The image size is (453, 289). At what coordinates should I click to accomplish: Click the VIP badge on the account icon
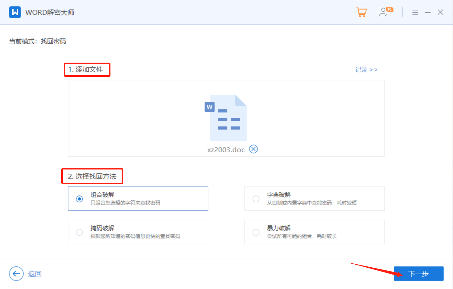pyautogui.click(x=389, y=9)
